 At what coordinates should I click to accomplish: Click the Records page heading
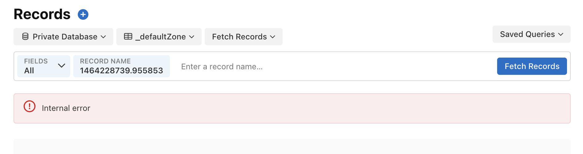tap(42, 14)
